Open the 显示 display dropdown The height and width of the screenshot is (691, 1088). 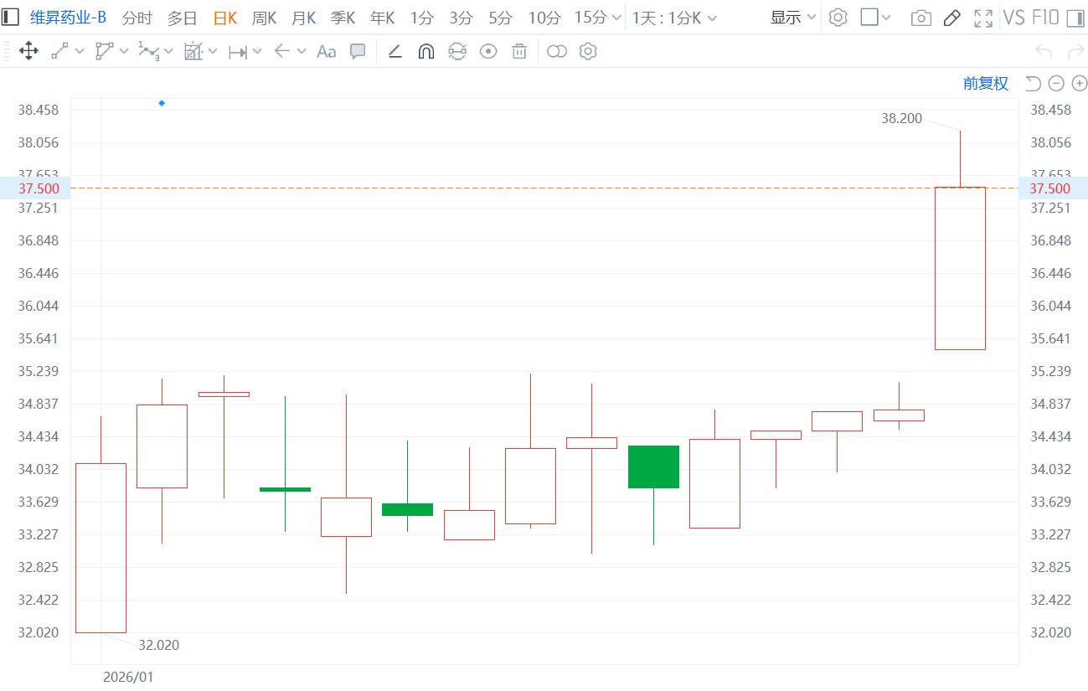(x=793, y=18)
